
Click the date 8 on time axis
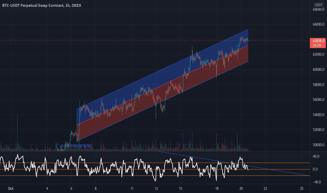click(95, 189)
